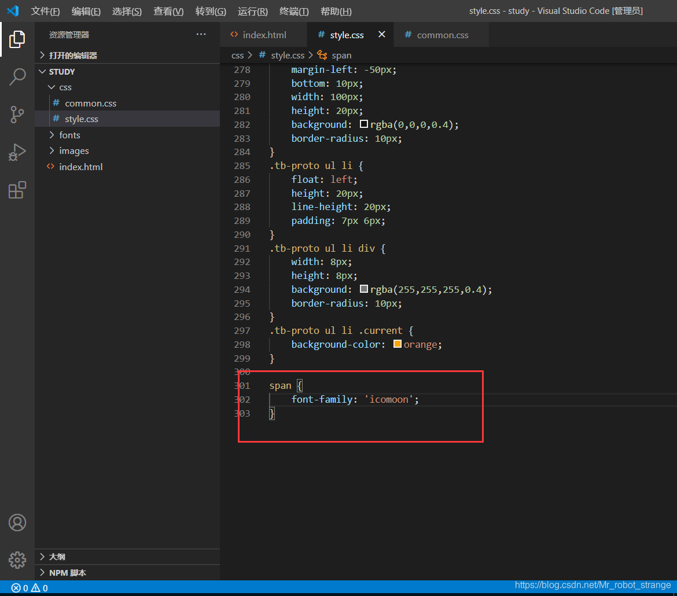Open the Help menu (帮助)

336,11
